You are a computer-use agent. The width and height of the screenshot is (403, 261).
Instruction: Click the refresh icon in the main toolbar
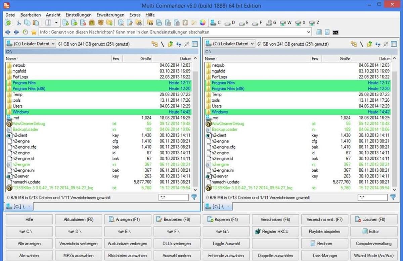click(7, 23)
